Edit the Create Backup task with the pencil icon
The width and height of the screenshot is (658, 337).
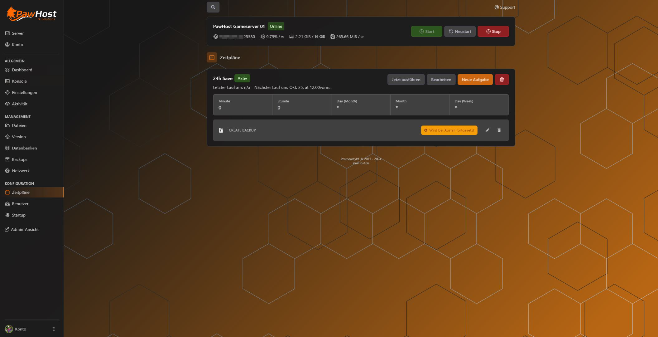pos(487,130)
